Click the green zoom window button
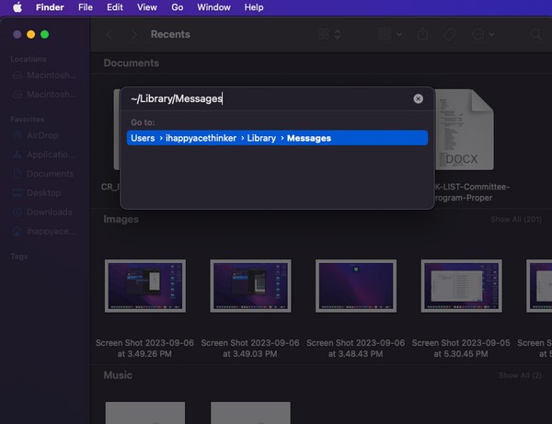This screenshot has height=424, width=552. pos(45,34)
